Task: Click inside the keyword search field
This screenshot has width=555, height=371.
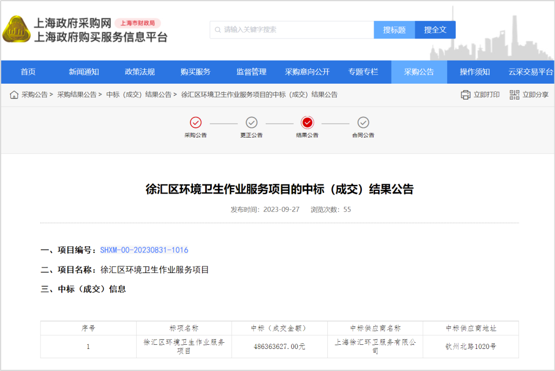Action: coord(288,29)
